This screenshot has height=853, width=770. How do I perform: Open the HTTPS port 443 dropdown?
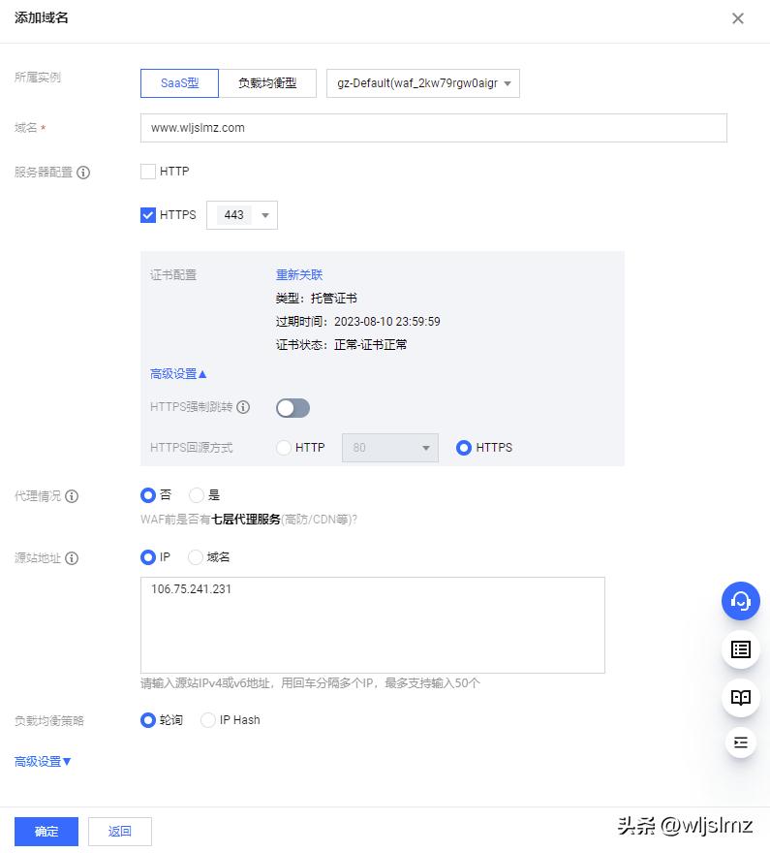click(x=242, y=215)
